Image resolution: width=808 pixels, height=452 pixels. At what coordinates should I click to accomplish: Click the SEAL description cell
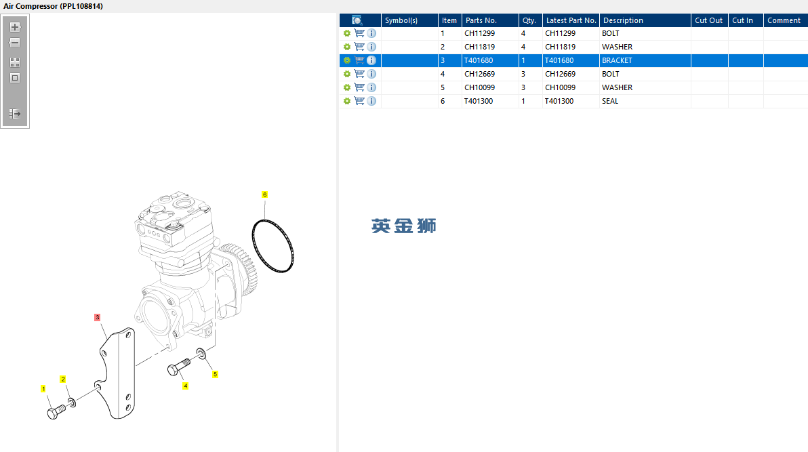pyautogui.click(x=645, y=101)
